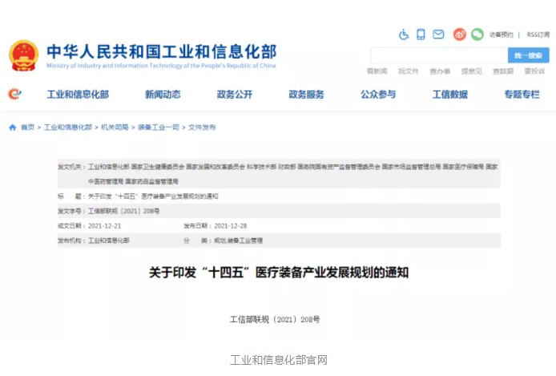
Task: Select the 政务服务 menu item
Action: tap(306, 95)
